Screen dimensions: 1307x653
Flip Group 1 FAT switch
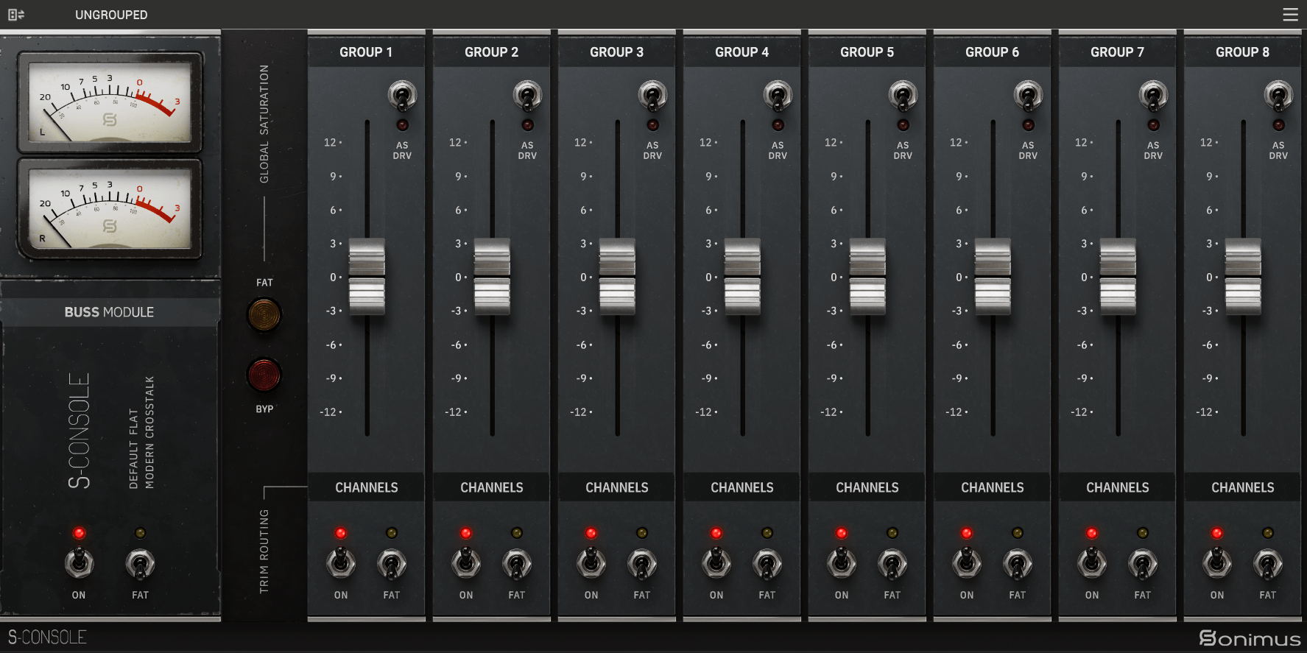point(392,563)
